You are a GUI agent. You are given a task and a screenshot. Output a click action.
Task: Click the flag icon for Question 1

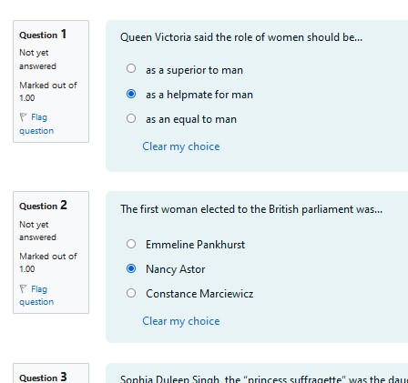pyautogui.click(x=24, y=117)
